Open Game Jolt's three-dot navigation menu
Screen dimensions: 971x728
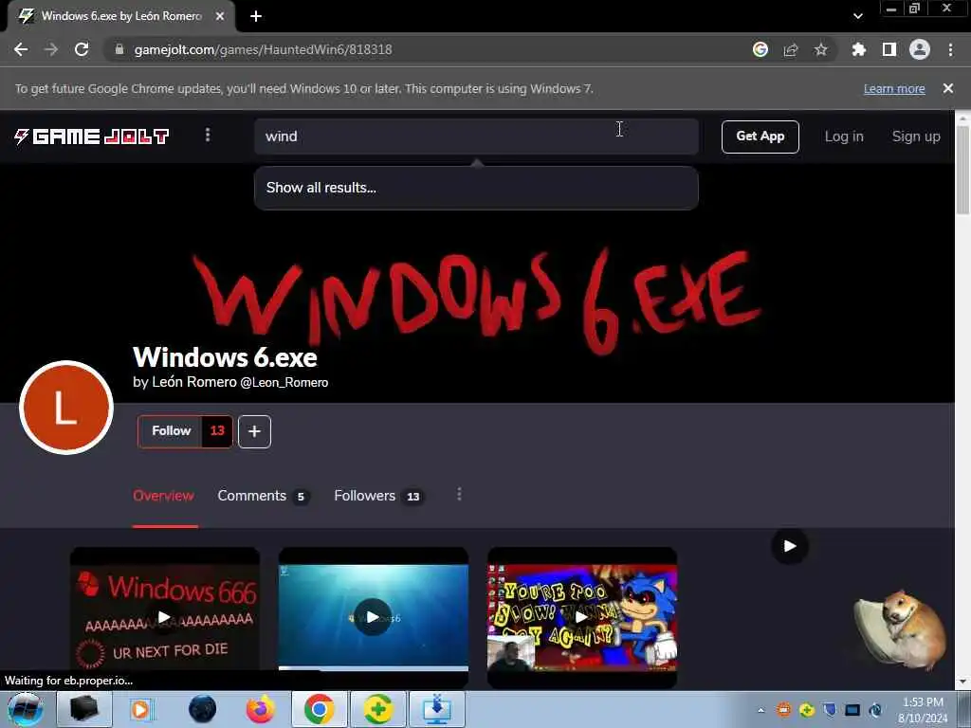click(x=208, y=135)
